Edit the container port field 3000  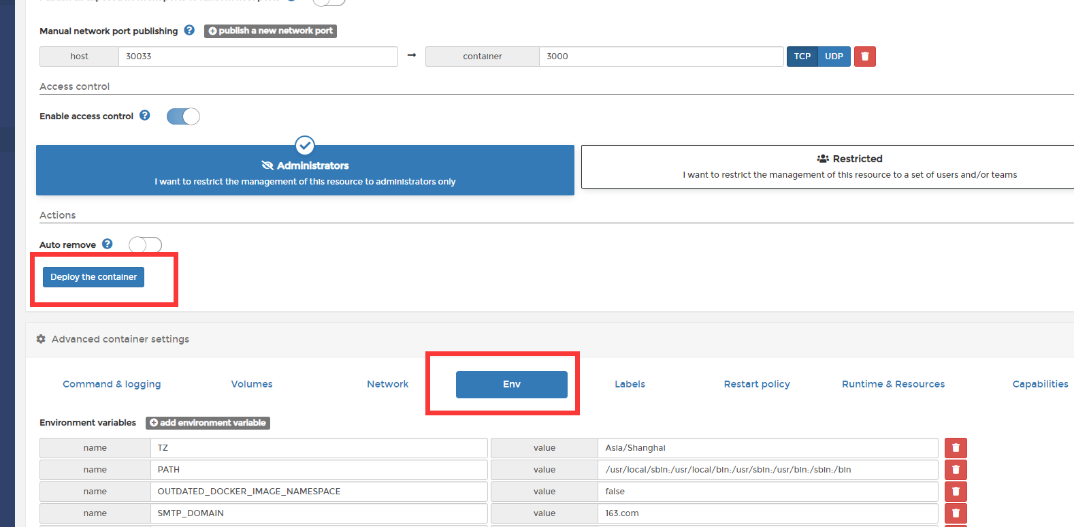[x=661, y=57]
